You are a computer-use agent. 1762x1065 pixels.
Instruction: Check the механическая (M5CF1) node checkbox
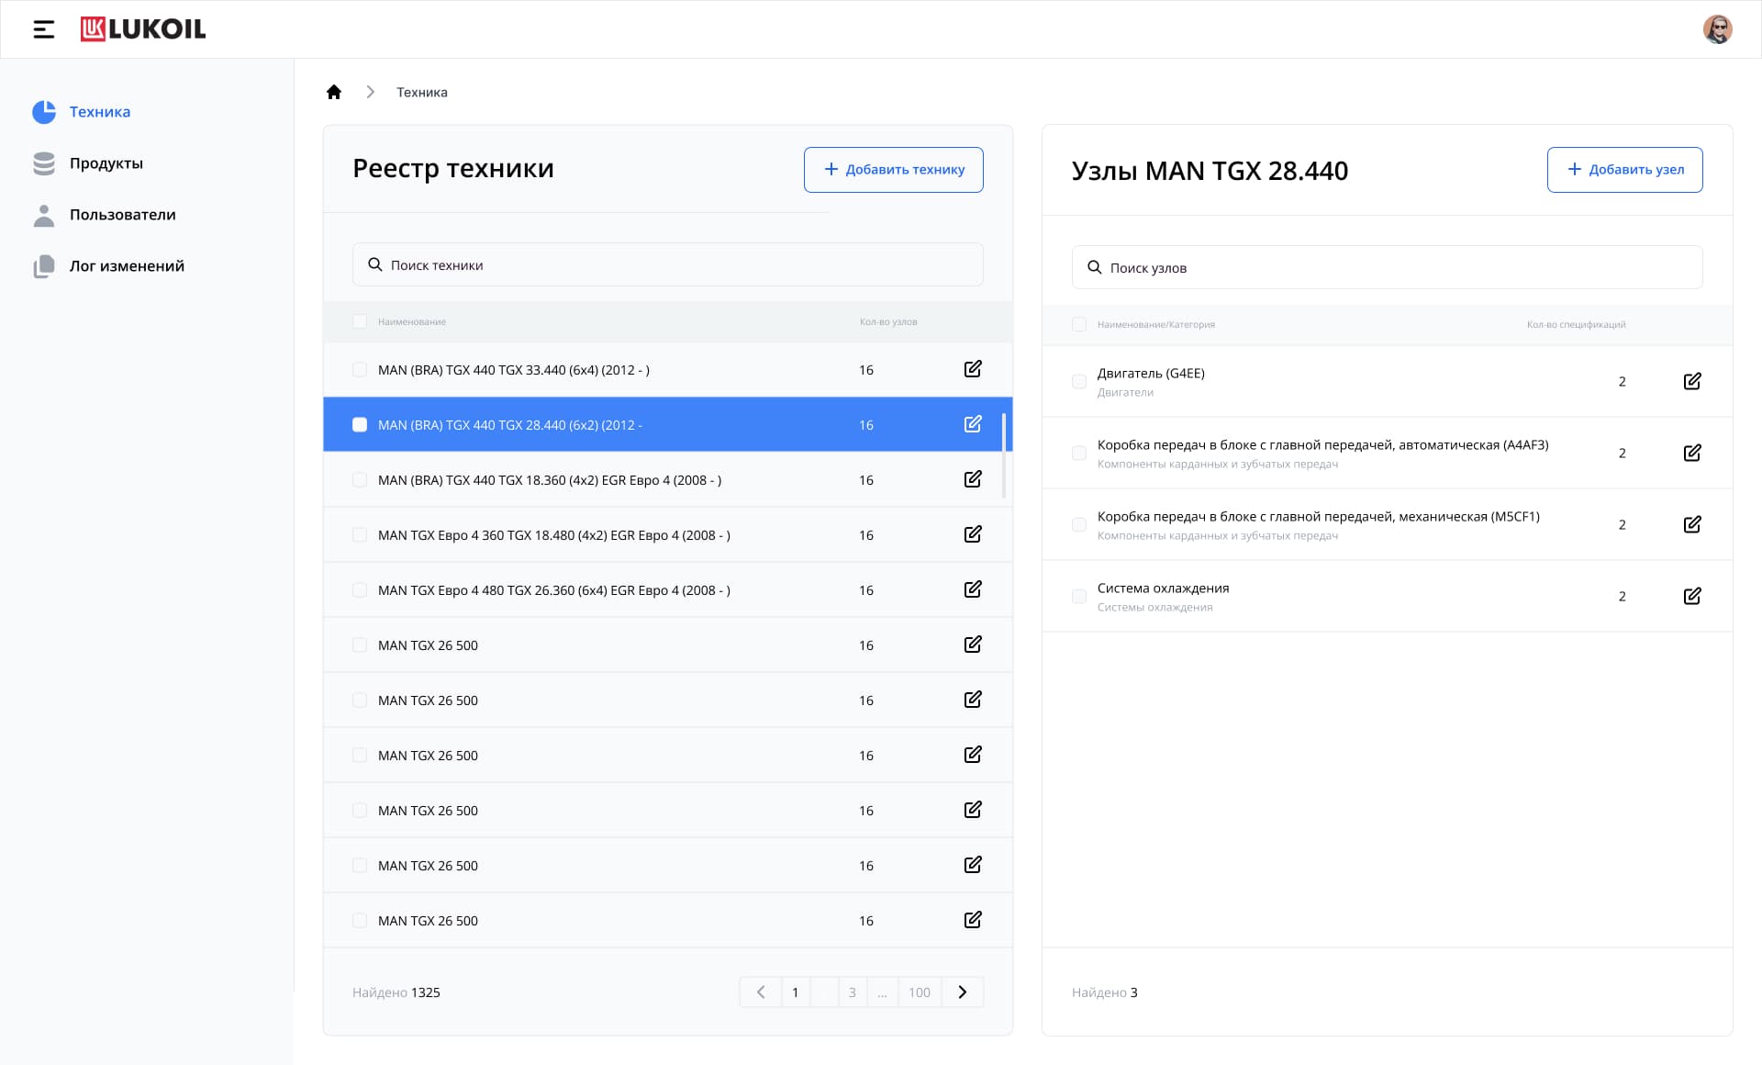[1079, 524]
